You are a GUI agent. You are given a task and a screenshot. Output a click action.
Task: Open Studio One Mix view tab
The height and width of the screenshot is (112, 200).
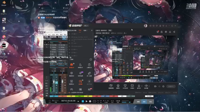(x=144, y=102)
